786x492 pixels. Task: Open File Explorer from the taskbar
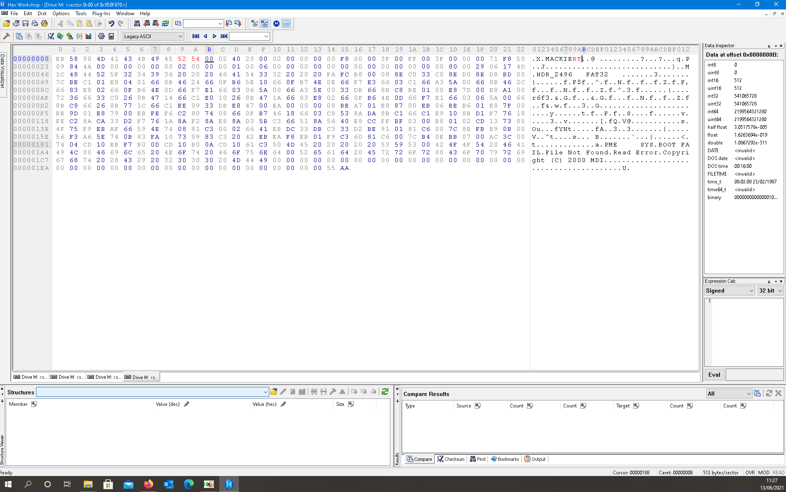pyautogui.click(x=88, y=484)
